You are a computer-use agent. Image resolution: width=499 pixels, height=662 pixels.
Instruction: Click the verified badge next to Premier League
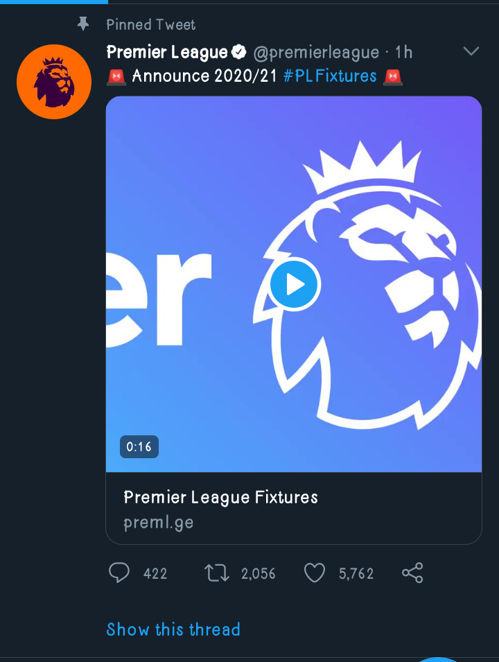pos(239,52)
